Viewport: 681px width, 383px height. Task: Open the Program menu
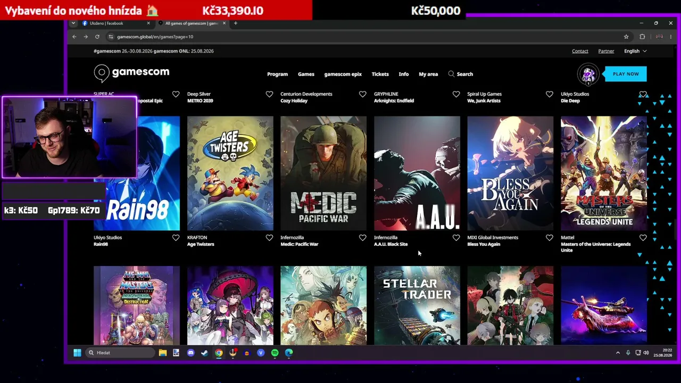coord(277,74)
